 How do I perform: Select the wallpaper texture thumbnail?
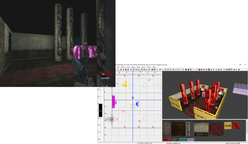[x=201, y=129]
